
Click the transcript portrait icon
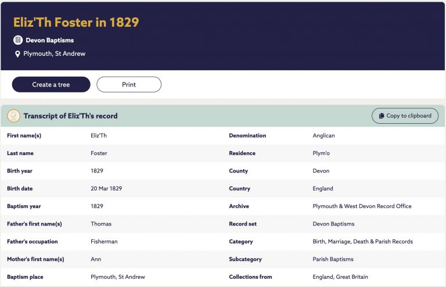tap(14, 116)
